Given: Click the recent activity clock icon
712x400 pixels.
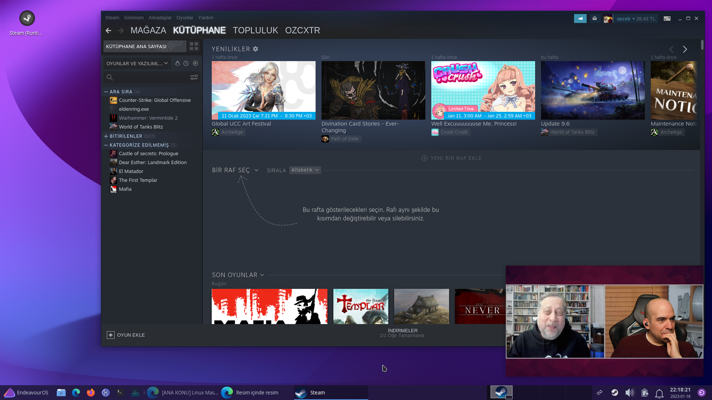Looking at the screenshot, I should 186,63.
